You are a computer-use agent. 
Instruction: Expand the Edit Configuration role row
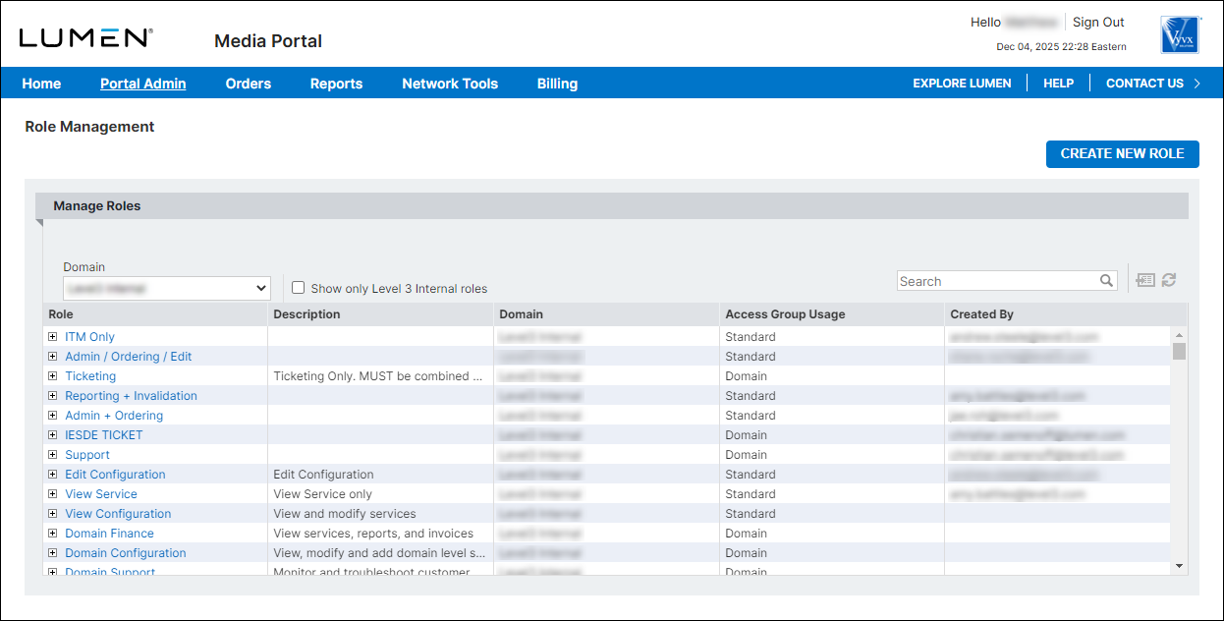pos(53,475)
